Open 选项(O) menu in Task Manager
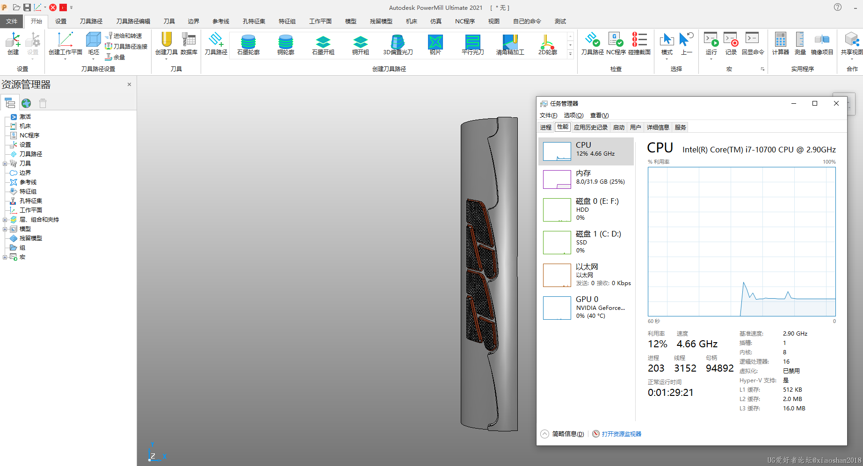 click(573, 115)
